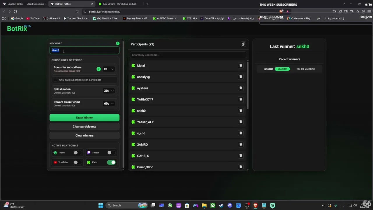Click the BotRix logo

(19, 28)
